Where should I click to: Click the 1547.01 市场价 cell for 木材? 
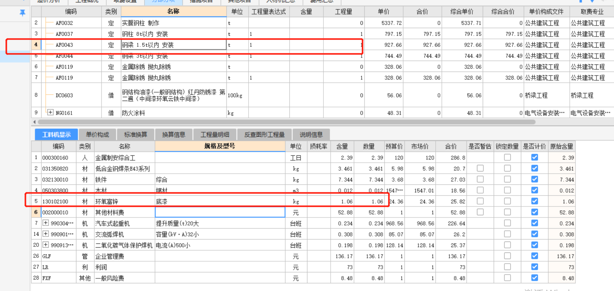click(x=420, y=190)
